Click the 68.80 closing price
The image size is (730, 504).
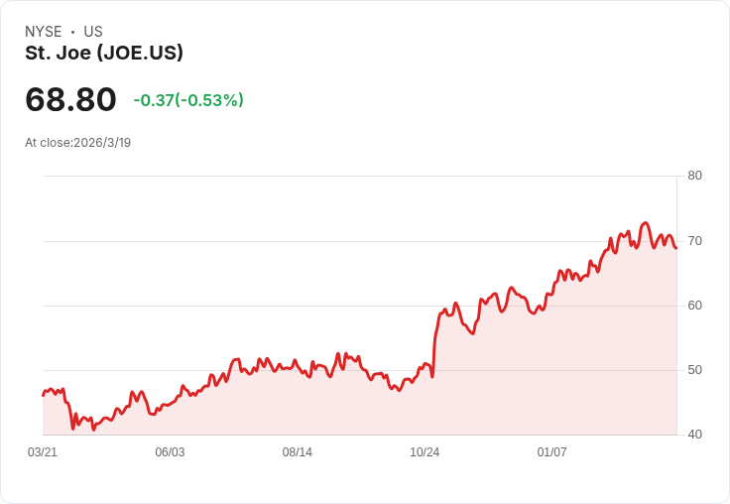[x=70, y=99]
